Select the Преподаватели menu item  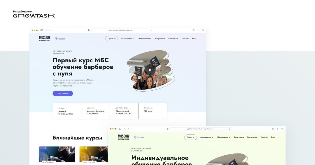pos(145,38)
